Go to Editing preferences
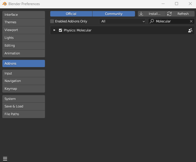Viewport: 196px width, 162px height. 24,46
